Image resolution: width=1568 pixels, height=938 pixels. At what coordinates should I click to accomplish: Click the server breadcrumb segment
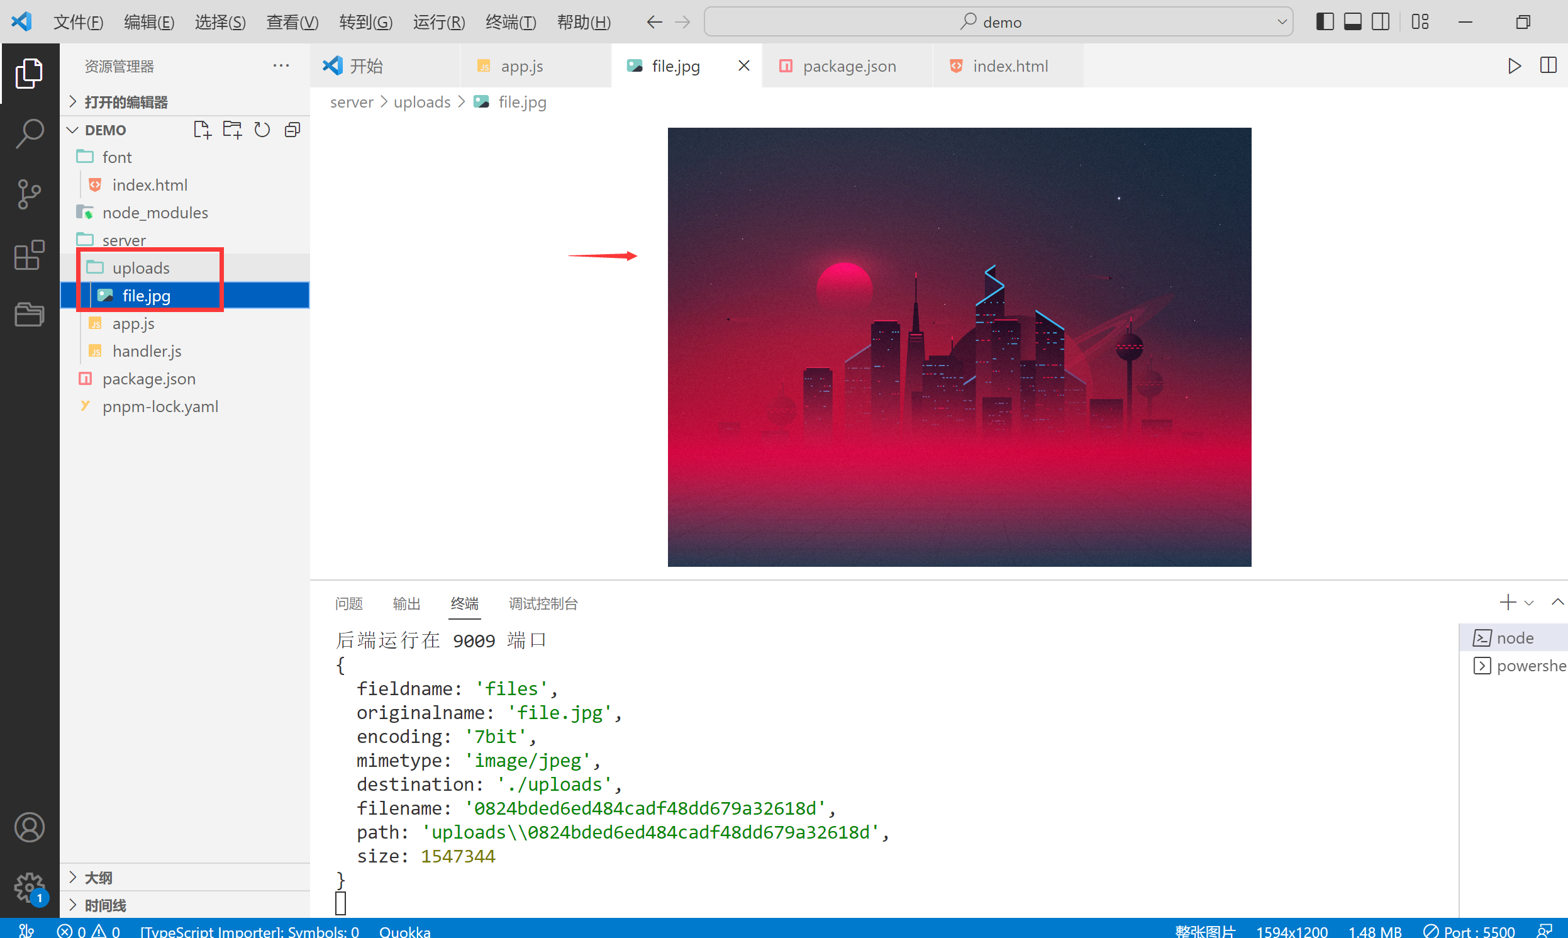[351, 103]
